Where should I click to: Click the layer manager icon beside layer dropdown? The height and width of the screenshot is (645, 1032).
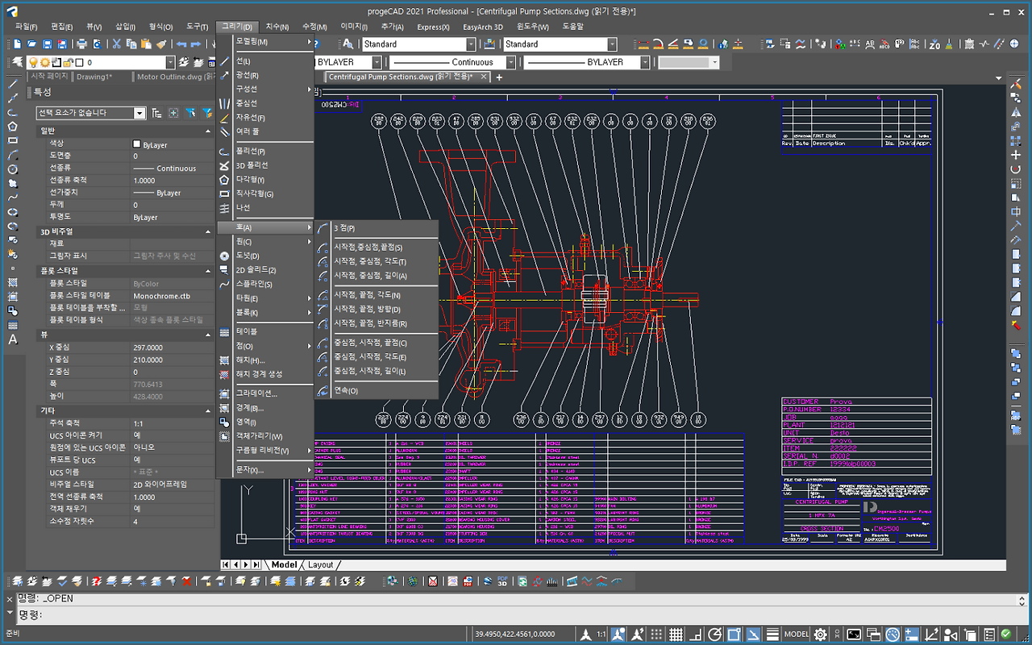[17, 62]
